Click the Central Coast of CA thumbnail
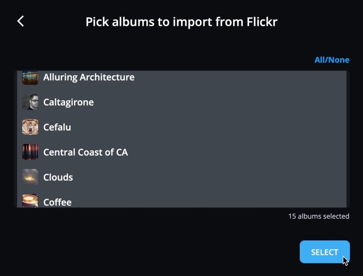This screenshot has height=276, width=363. (30, 152)
